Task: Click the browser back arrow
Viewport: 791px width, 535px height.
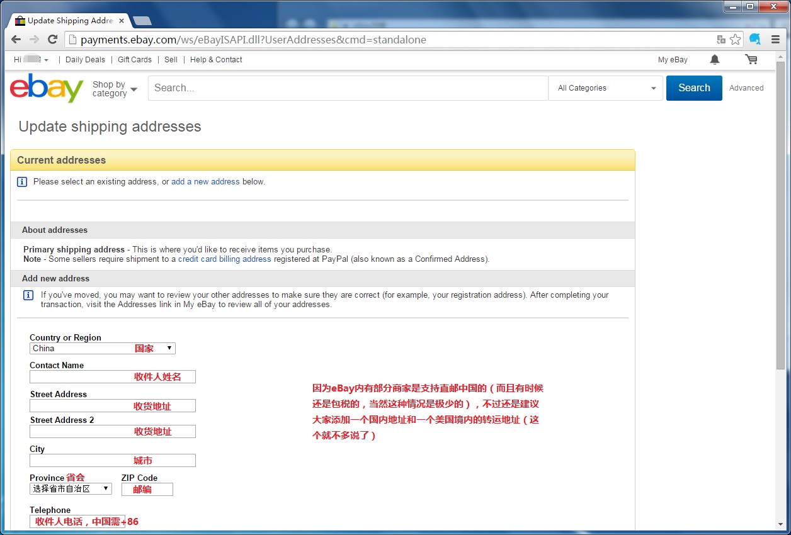Action: tap(16, 40)
